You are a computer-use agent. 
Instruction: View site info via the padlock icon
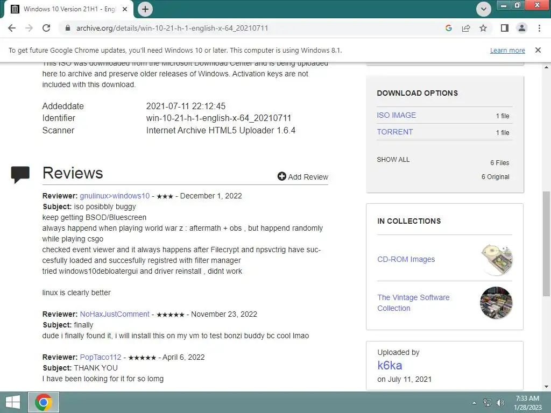pyautogui.click(x=68, y=28)
